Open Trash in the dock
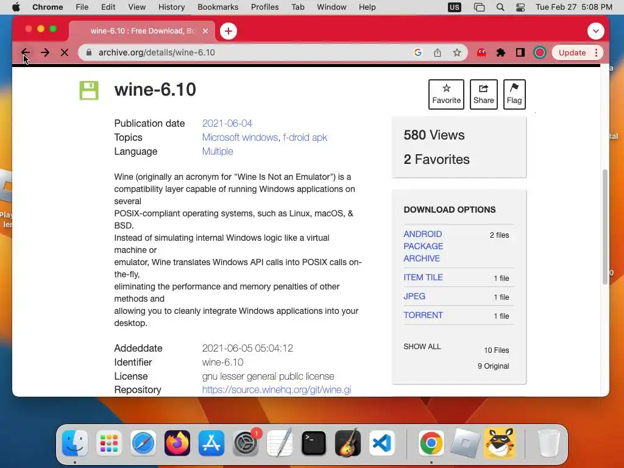Viewport: 624px width, 468px height. coord(549,443)
